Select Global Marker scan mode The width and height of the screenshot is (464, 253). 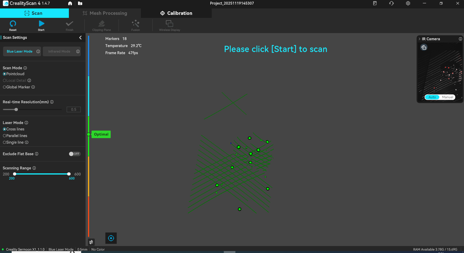pyautogui.click(x=4, y=87)
